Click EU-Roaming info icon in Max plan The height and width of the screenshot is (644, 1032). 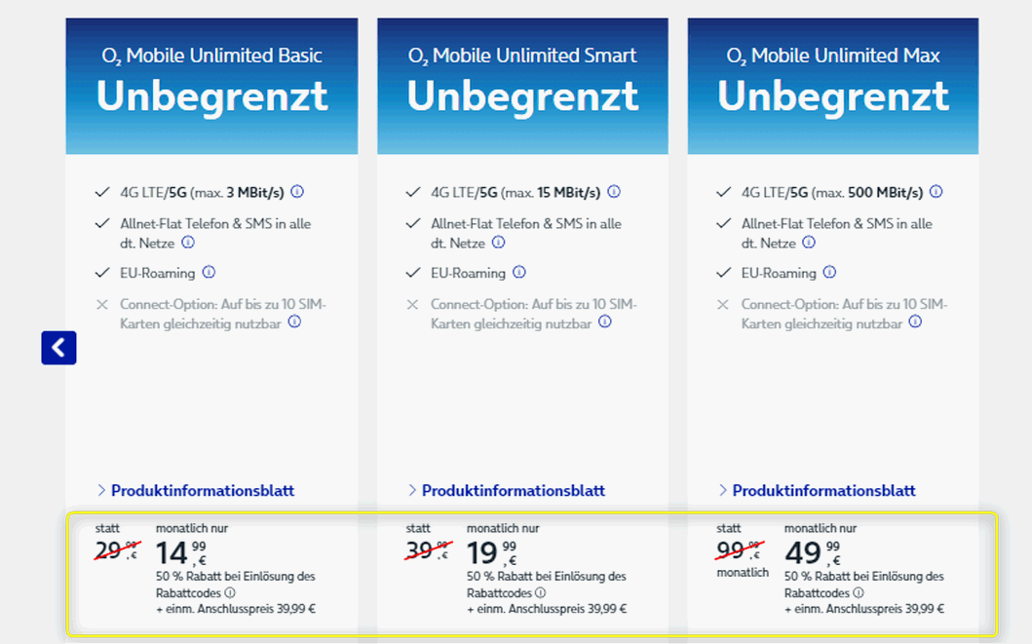coord(829,272)
